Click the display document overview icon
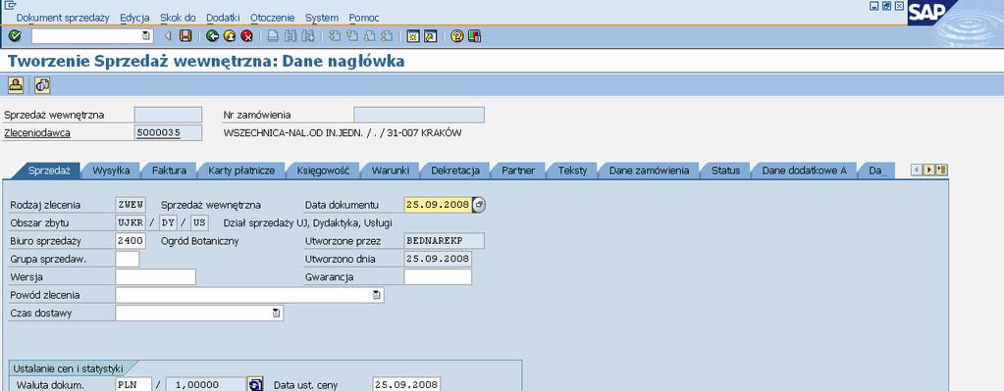 tap(42, 84)
